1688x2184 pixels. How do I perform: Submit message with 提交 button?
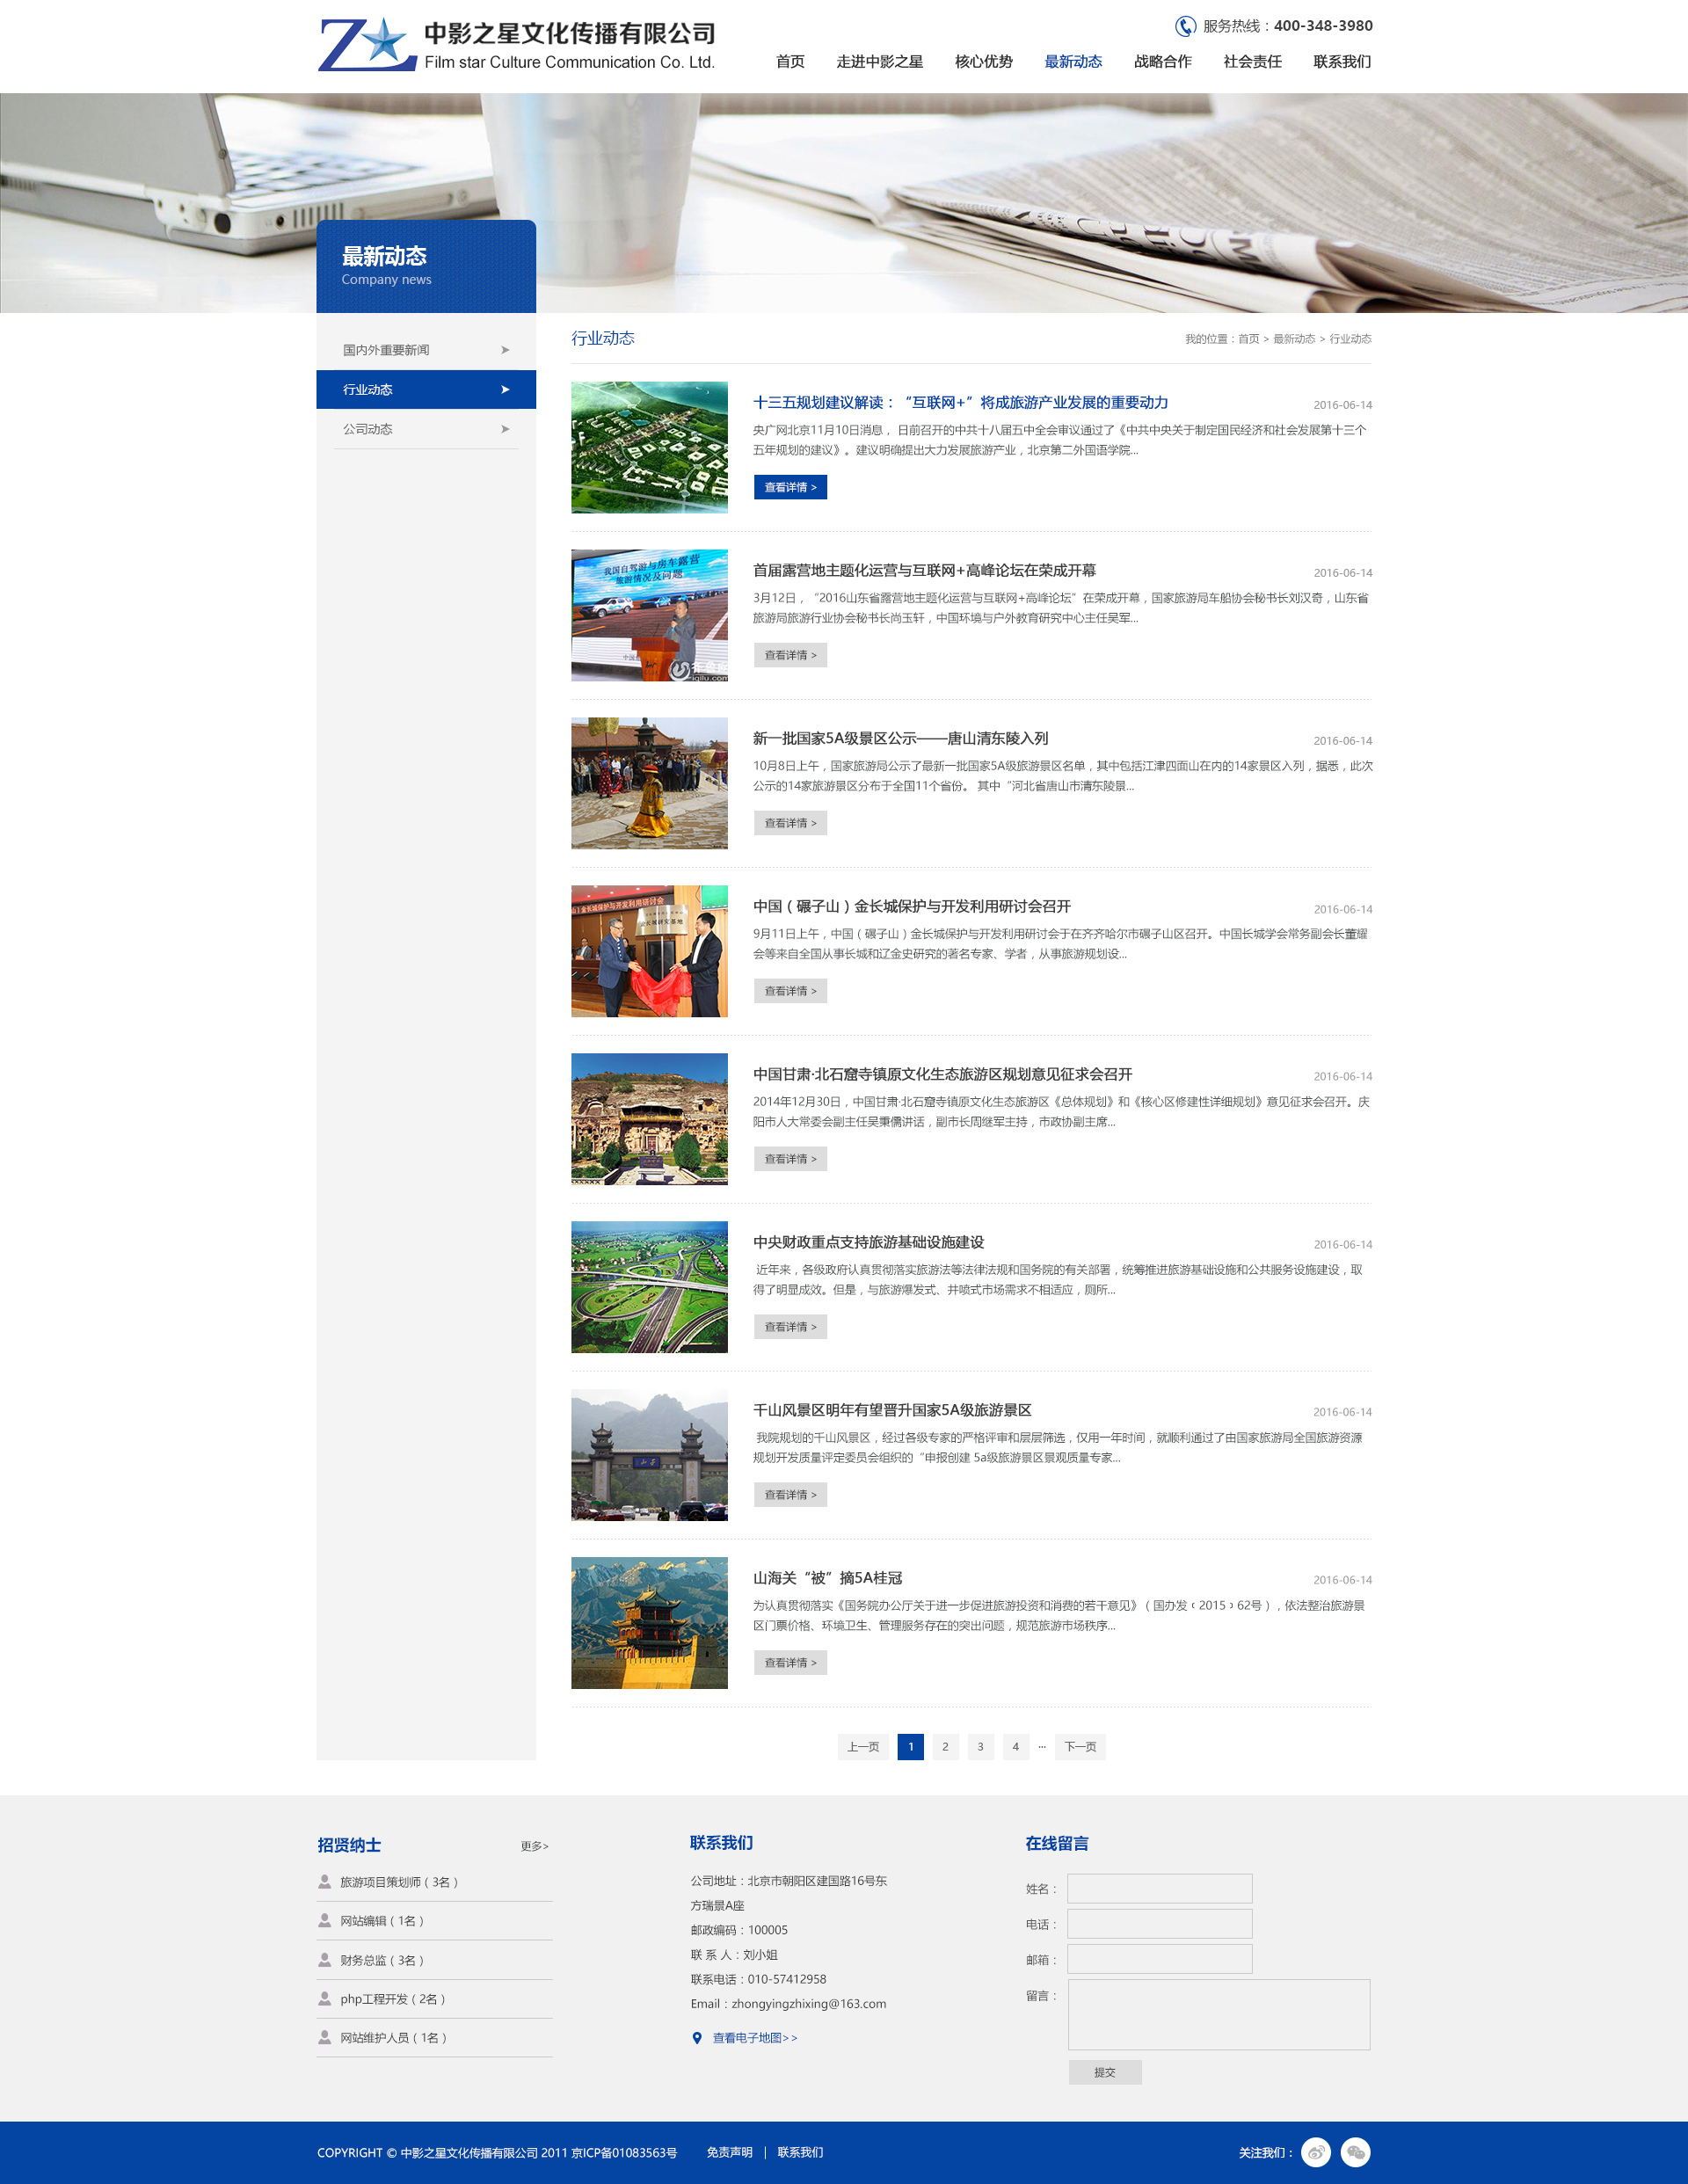[1104, 2072]
